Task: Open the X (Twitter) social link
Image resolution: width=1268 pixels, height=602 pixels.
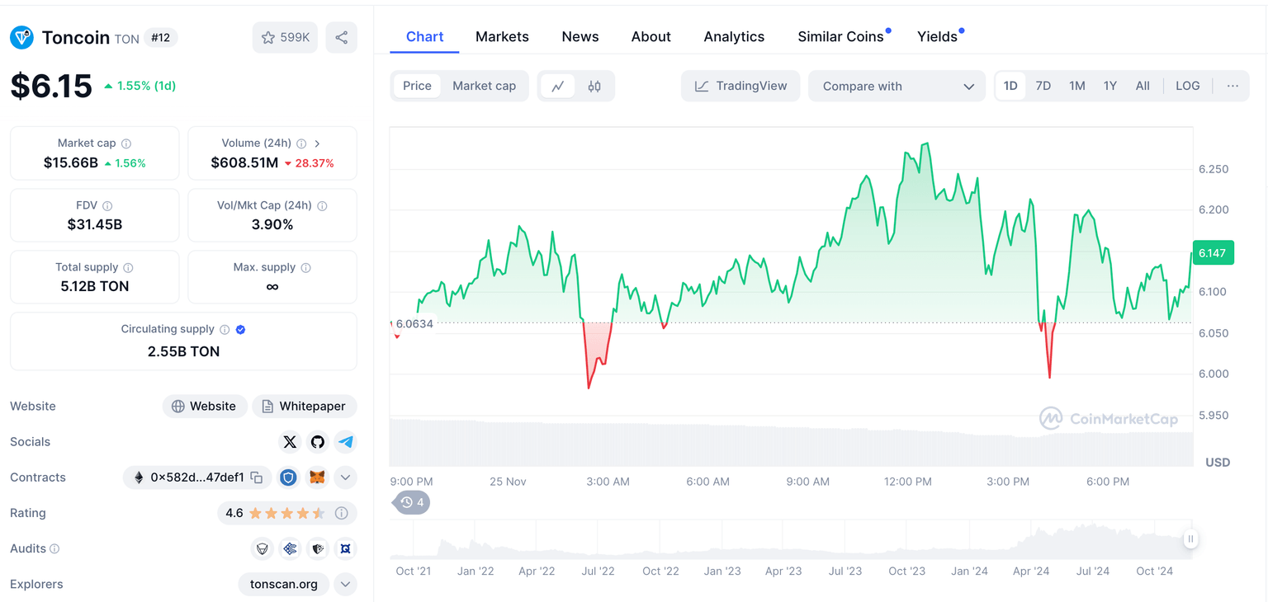Action: tap(290, 442)
